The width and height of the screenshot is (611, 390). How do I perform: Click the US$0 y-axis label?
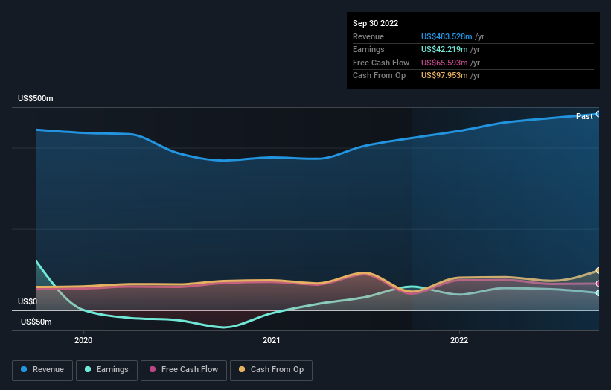(28, 301)
